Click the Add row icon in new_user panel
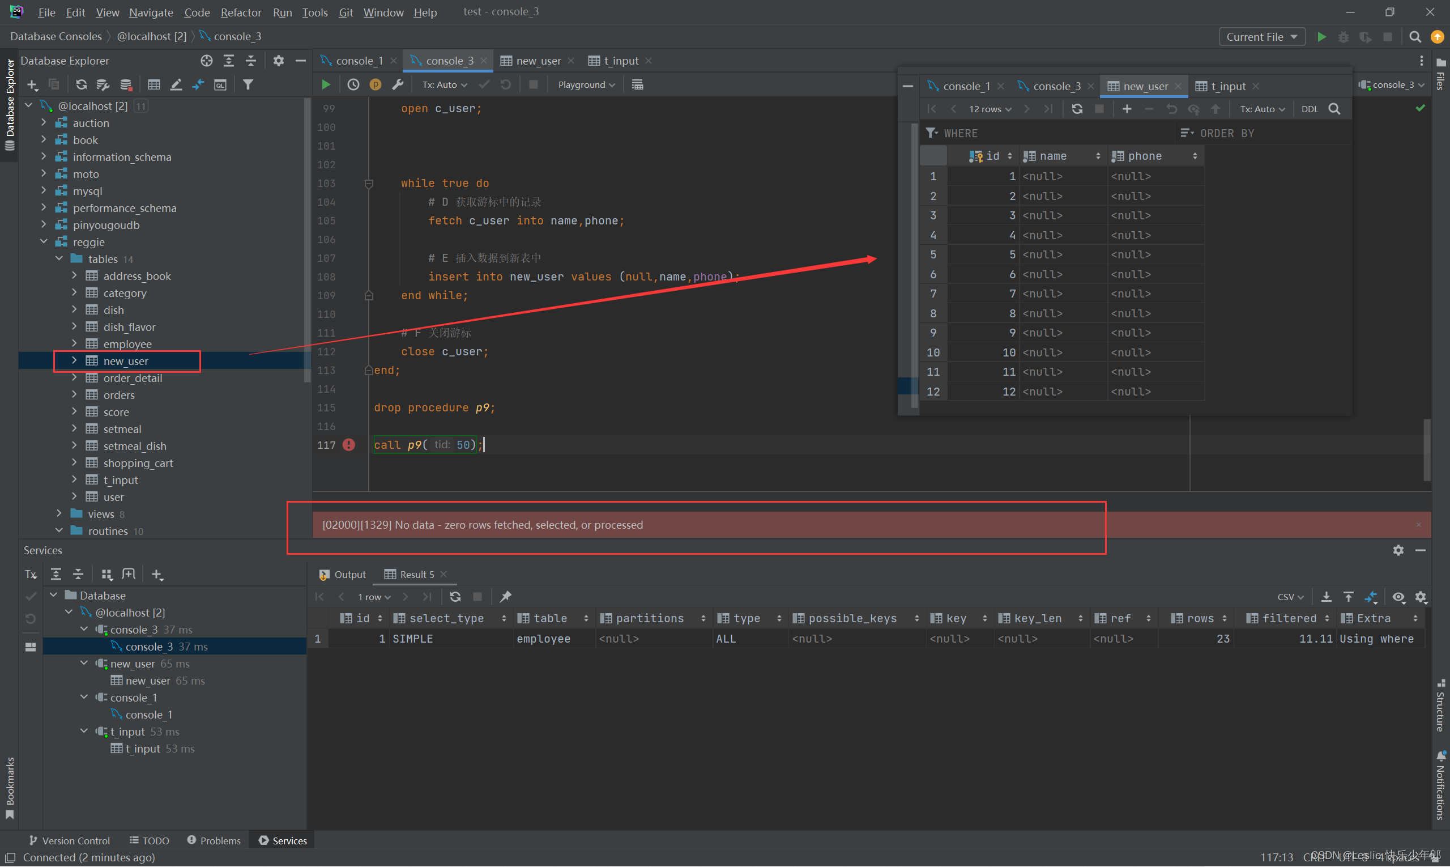 1127,109
